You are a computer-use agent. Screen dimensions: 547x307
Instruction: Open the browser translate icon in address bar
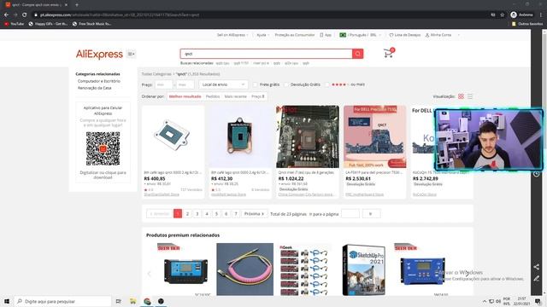point(493,15)
